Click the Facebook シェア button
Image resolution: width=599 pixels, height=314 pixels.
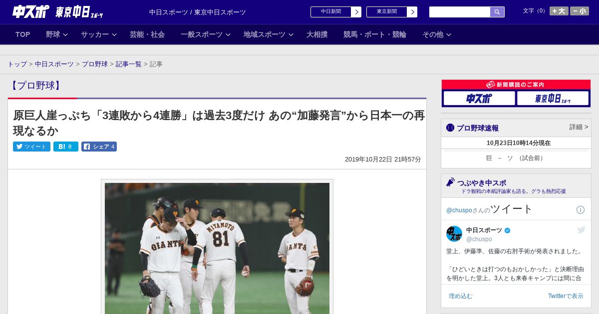[99, 147]
